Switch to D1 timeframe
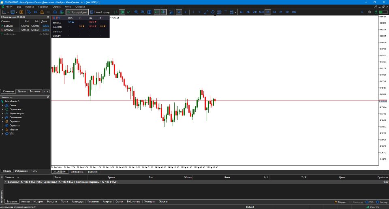389x209 pixels. pos(281,12)
